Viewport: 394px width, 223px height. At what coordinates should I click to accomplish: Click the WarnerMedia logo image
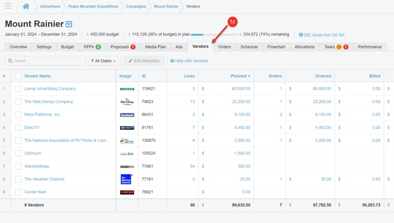127,166
